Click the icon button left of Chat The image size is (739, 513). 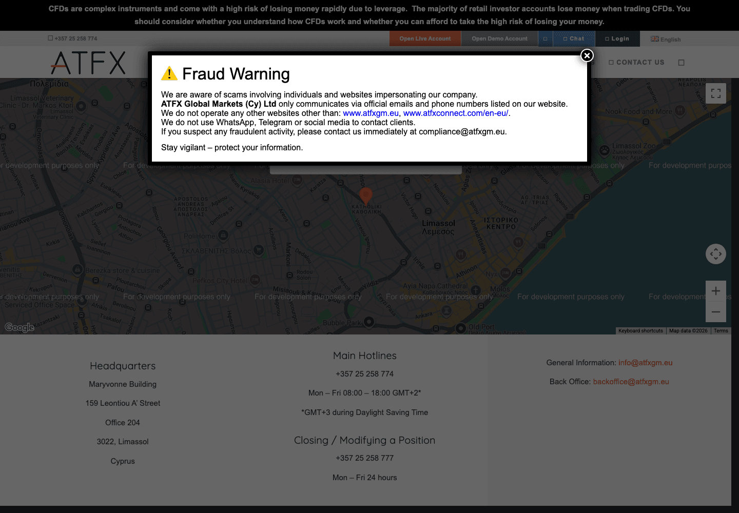point(545,38)
